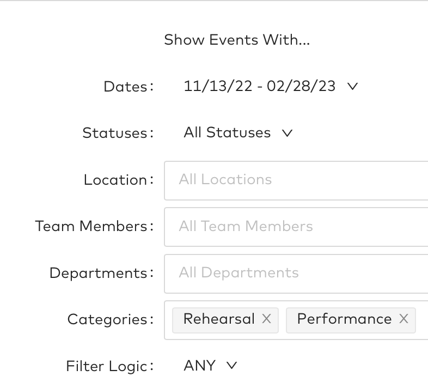Expand the Filter Logic chevron

pyautogui.click(x=232, y=366)
